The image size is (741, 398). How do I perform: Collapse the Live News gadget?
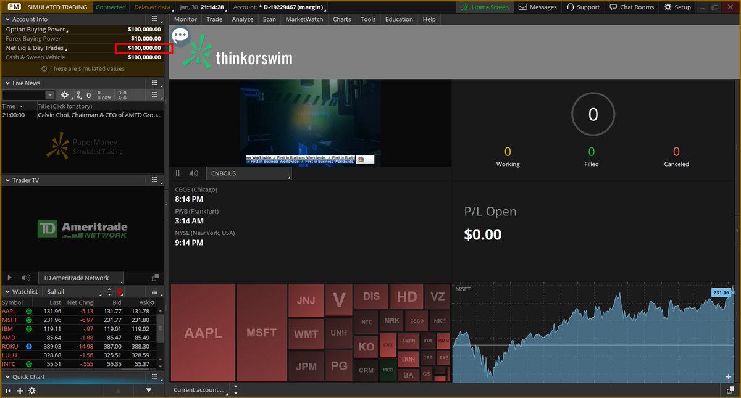(x=6, y=83)
